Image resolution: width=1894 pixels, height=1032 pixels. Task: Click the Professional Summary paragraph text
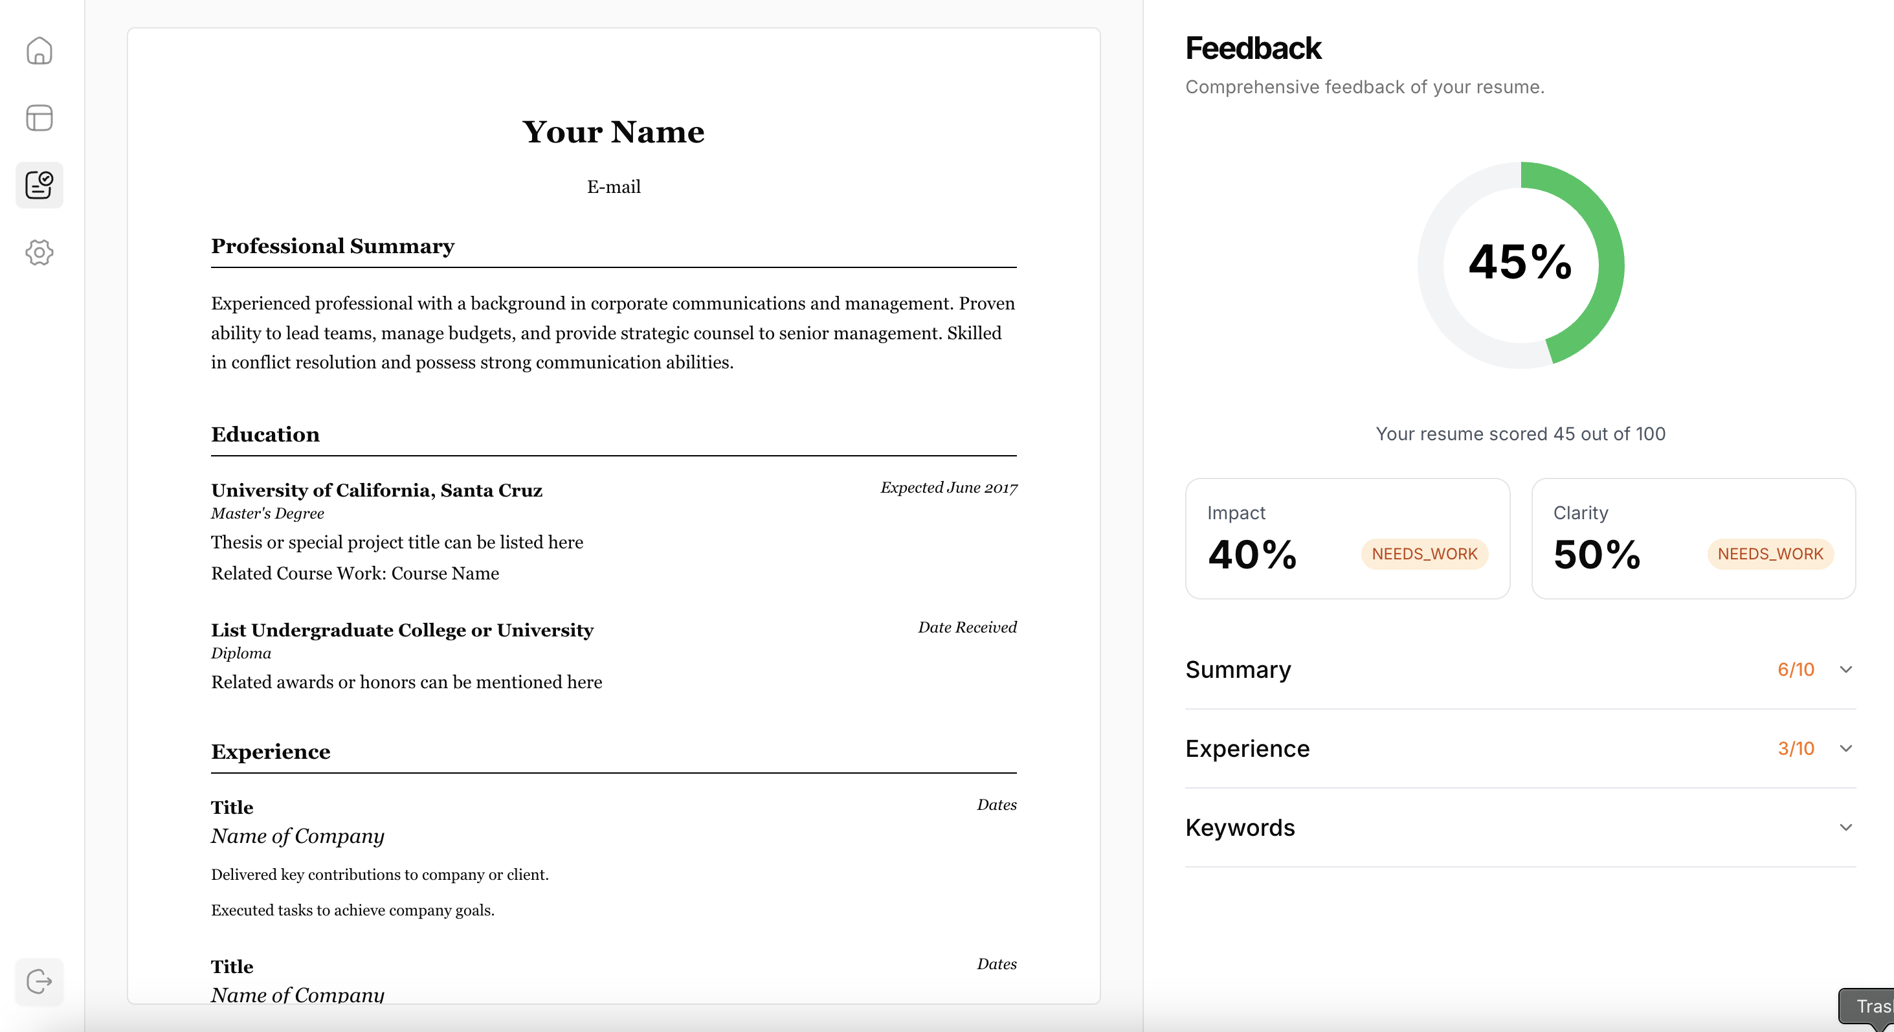click(613, 333)
